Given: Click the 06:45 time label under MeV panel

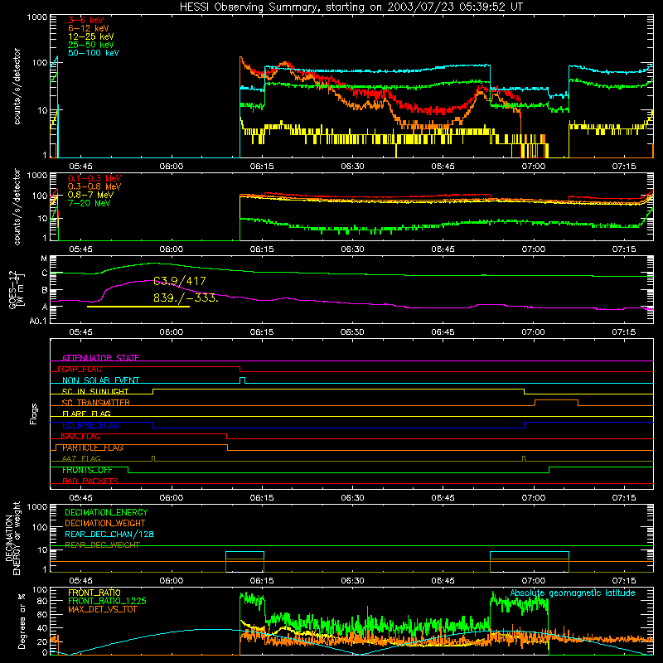Looking at the screenshot, I should tap(443, 249).
